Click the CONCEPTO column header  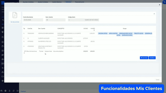(61, 29)
